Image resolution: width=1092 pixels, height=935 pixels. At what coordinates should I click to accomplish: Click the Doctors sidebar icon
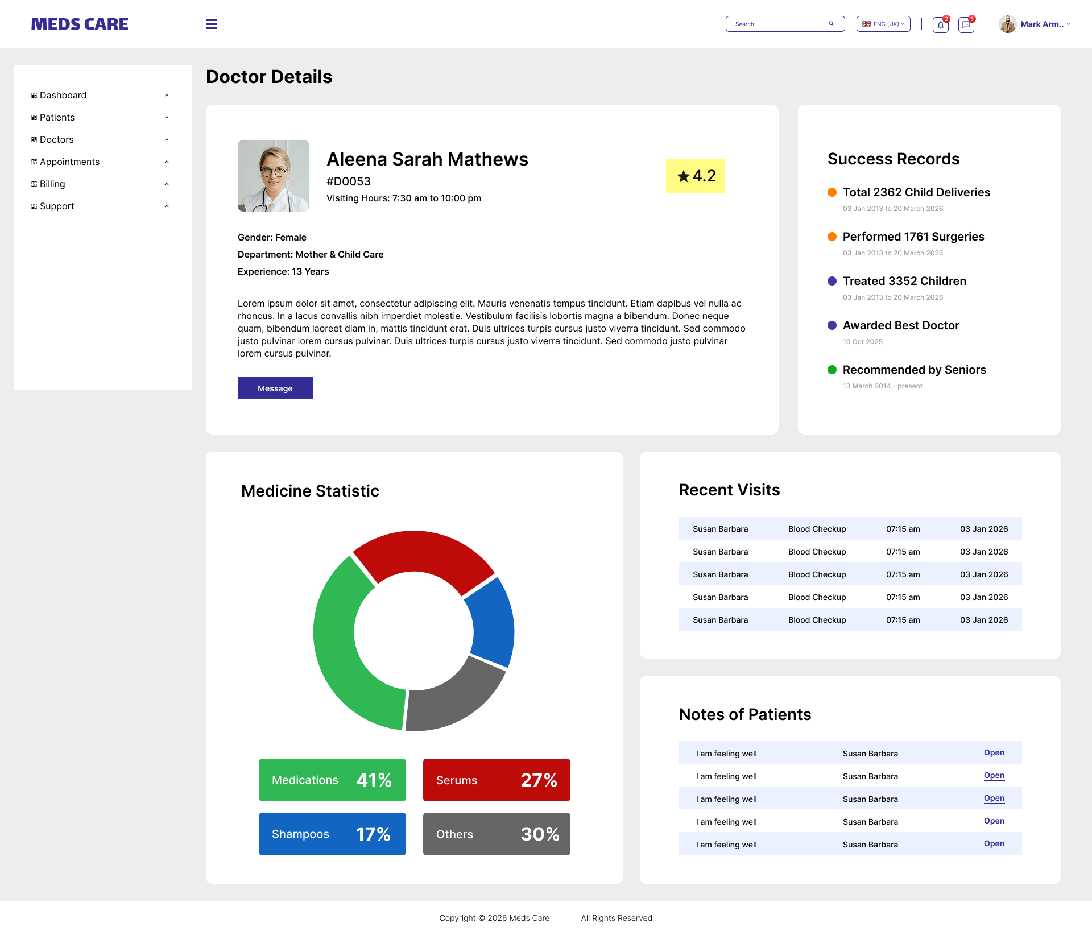pyautogui.click(x=34, y=139)
